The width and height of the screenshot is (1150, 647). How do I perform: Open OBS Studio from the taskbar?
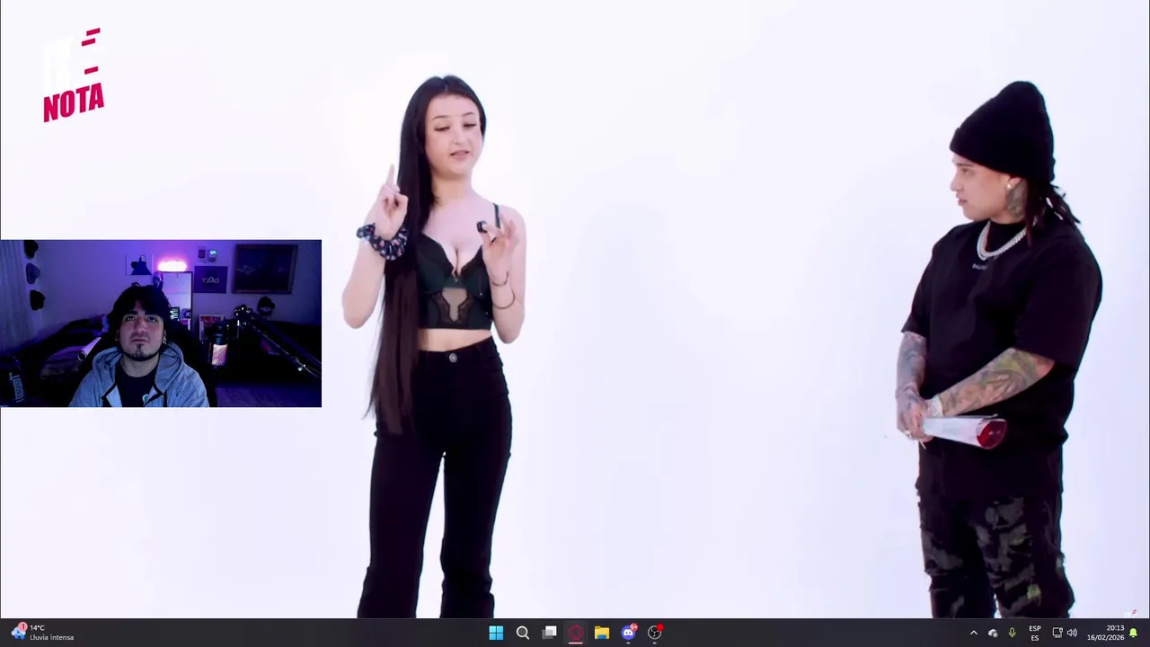tap(655, 633)
